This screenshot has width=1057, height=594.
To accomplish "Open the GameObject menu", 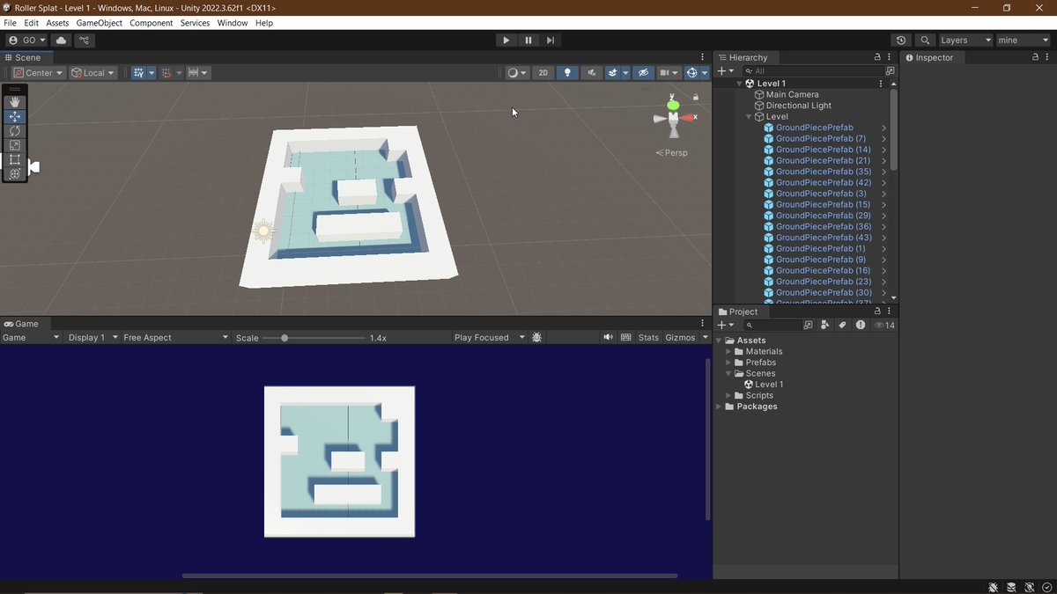I will point(99,23).
